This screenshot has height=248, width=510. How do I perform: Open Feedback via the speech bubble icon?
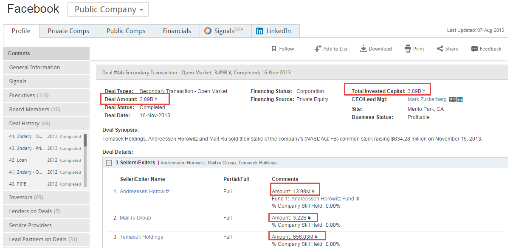pos(474,49)
